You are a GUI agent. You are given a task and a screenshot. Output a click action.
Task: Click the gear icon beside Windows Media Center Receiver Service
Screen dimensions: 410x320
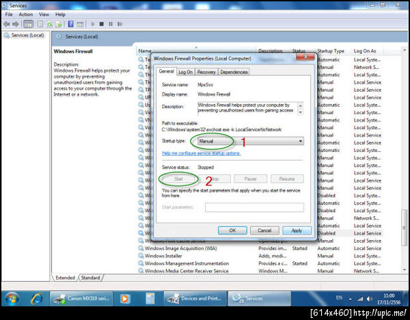(x=141, y=271)
